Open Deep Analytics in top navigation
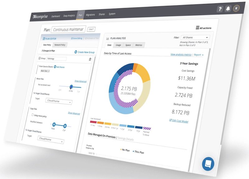 69,16
